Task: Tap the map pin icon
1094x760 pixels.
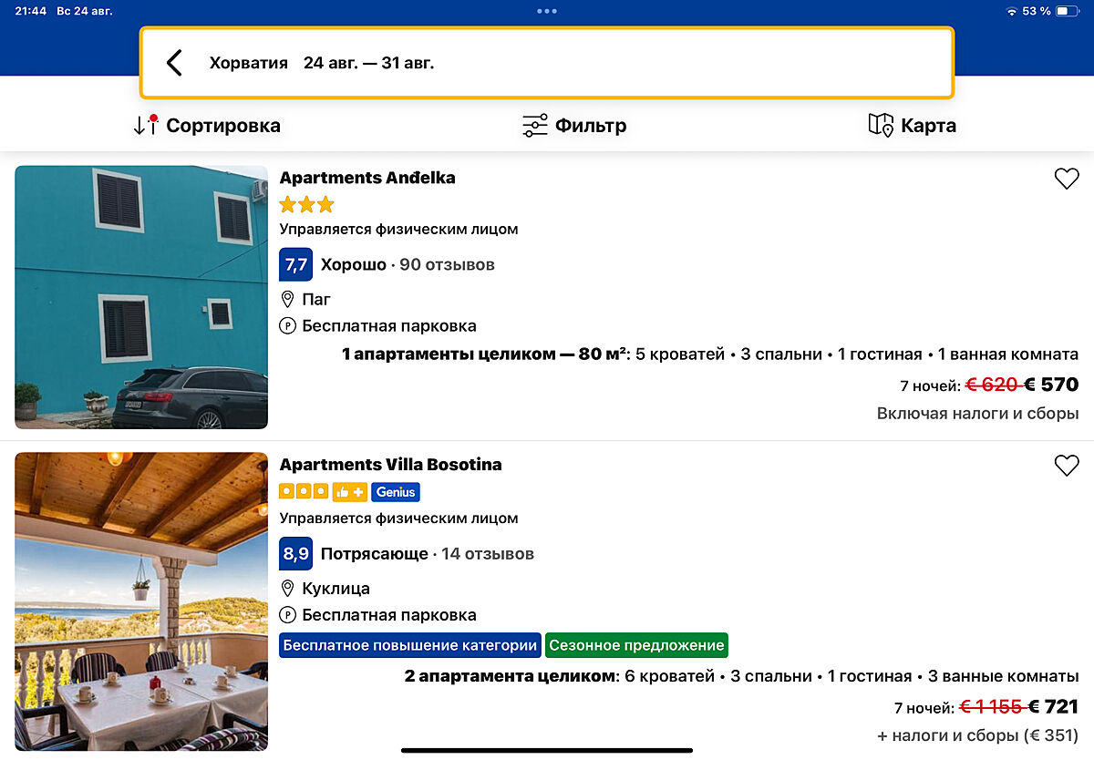Action: 881,126
